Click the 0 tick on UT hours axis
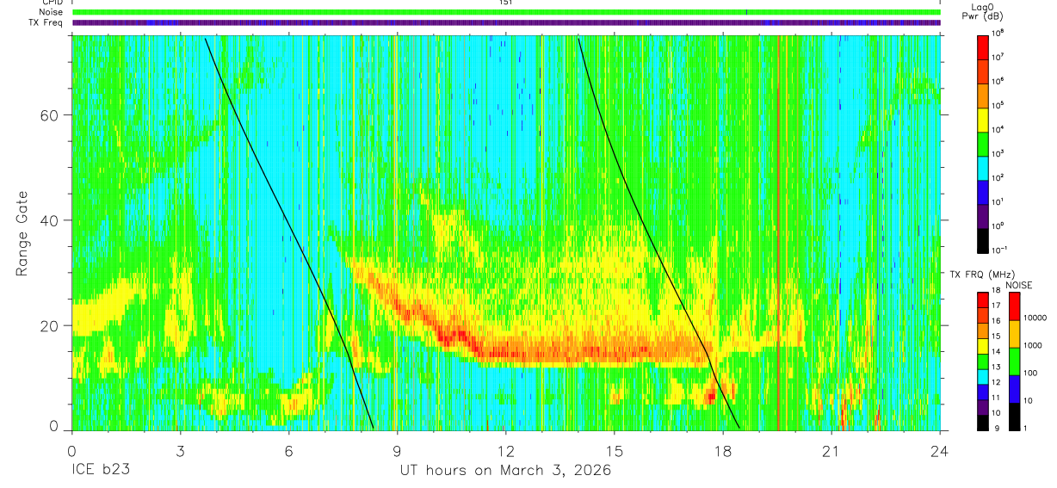Screen dimensions: 1057x488 click(x=72, y=451)
